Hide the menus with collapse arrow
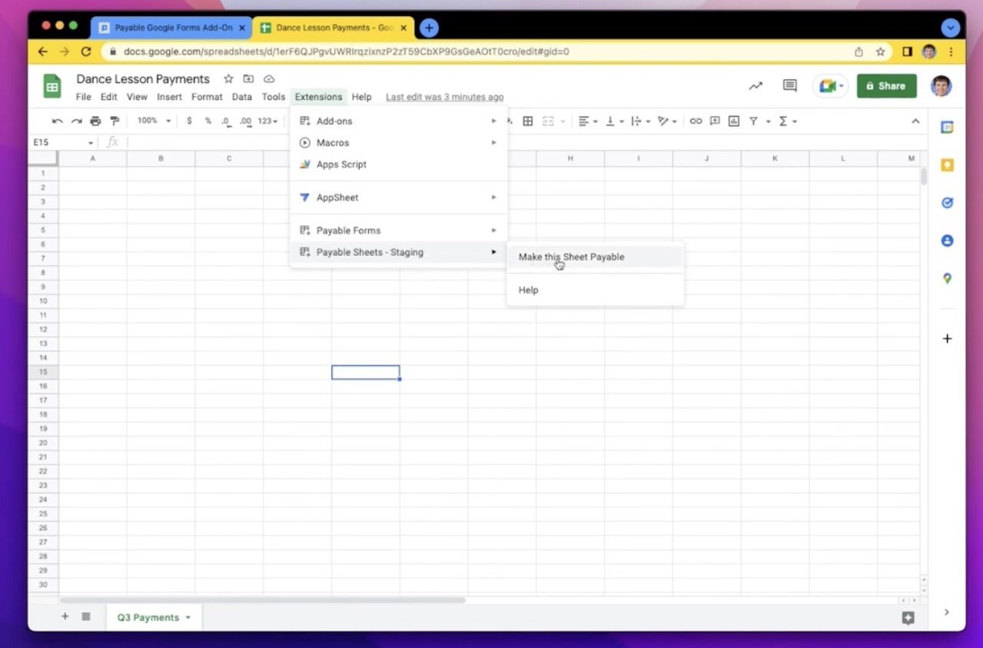983x648 pixels. (915, 121)
